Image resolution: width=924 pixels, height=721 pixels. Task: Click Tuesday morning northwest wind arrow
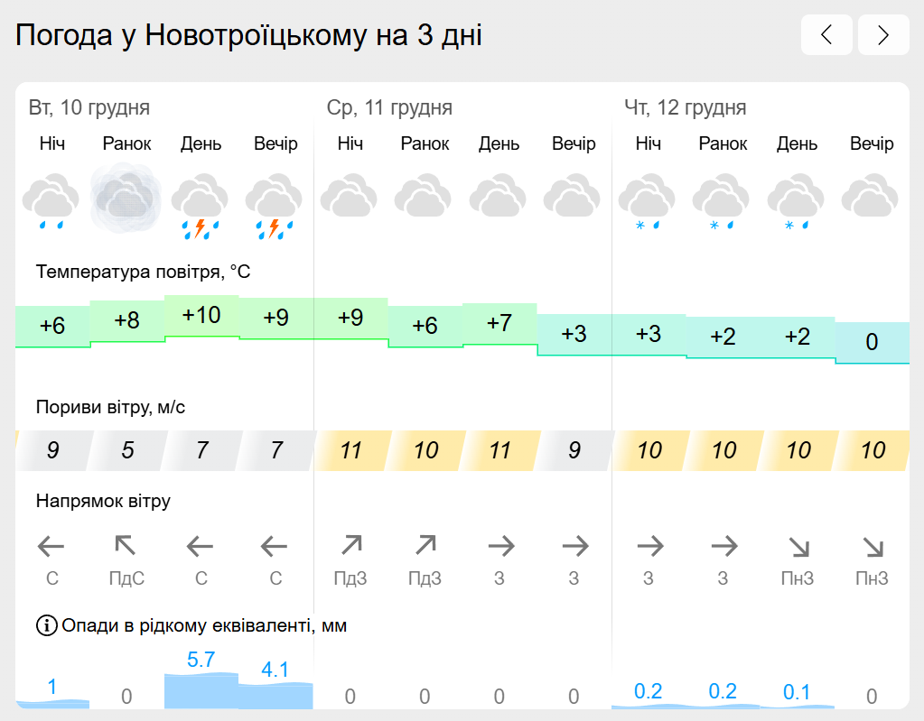[x=126, y=546]
